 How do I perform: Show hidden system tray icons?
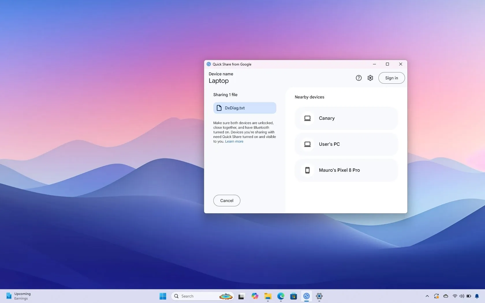pyautogui.click(x=427, y=296)
